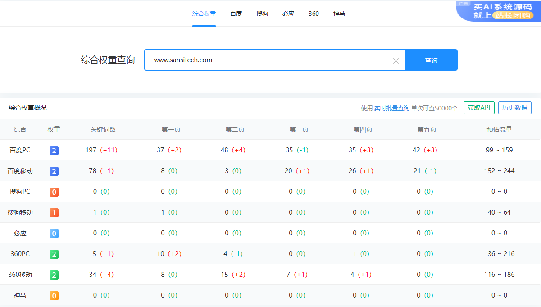Click the 第三页 column header
The width and height of the screenshot is (541, 307).
(299, 129)
